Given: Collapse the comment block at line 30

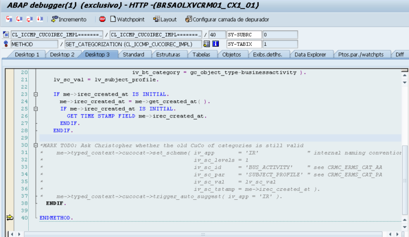Looking at the screenshot, I should (x=36, y=145).
